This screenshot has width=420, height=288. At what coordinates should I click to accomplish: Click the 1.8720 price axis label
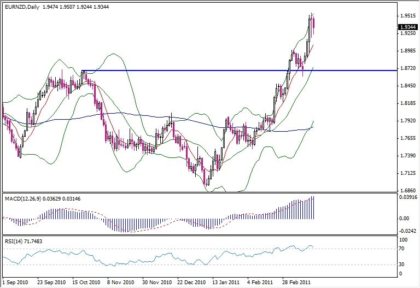click(408, 68)
